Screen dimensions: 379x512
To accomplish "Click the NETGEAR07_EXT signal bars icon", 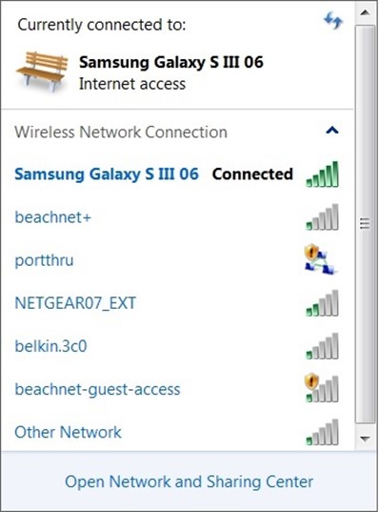I will click(x=322, y=303).
